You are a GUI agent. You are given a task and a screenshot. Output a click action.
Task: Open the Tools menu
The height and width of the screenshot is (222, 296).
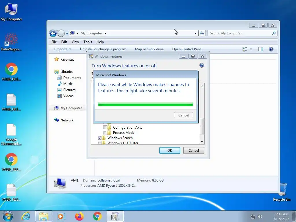[x=88, y=42]
